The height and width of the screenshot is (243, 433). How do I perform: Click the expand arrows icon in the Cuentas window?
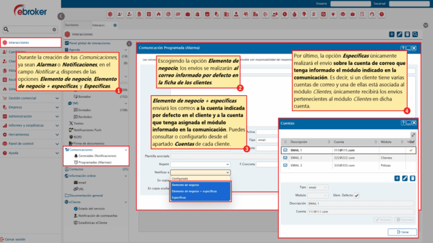413,134
